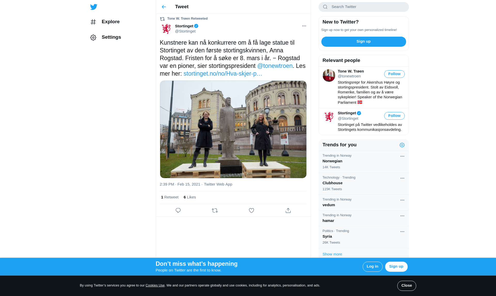Click Sign up in New to Twitter box
496x296 pixels.
[363, 42]
